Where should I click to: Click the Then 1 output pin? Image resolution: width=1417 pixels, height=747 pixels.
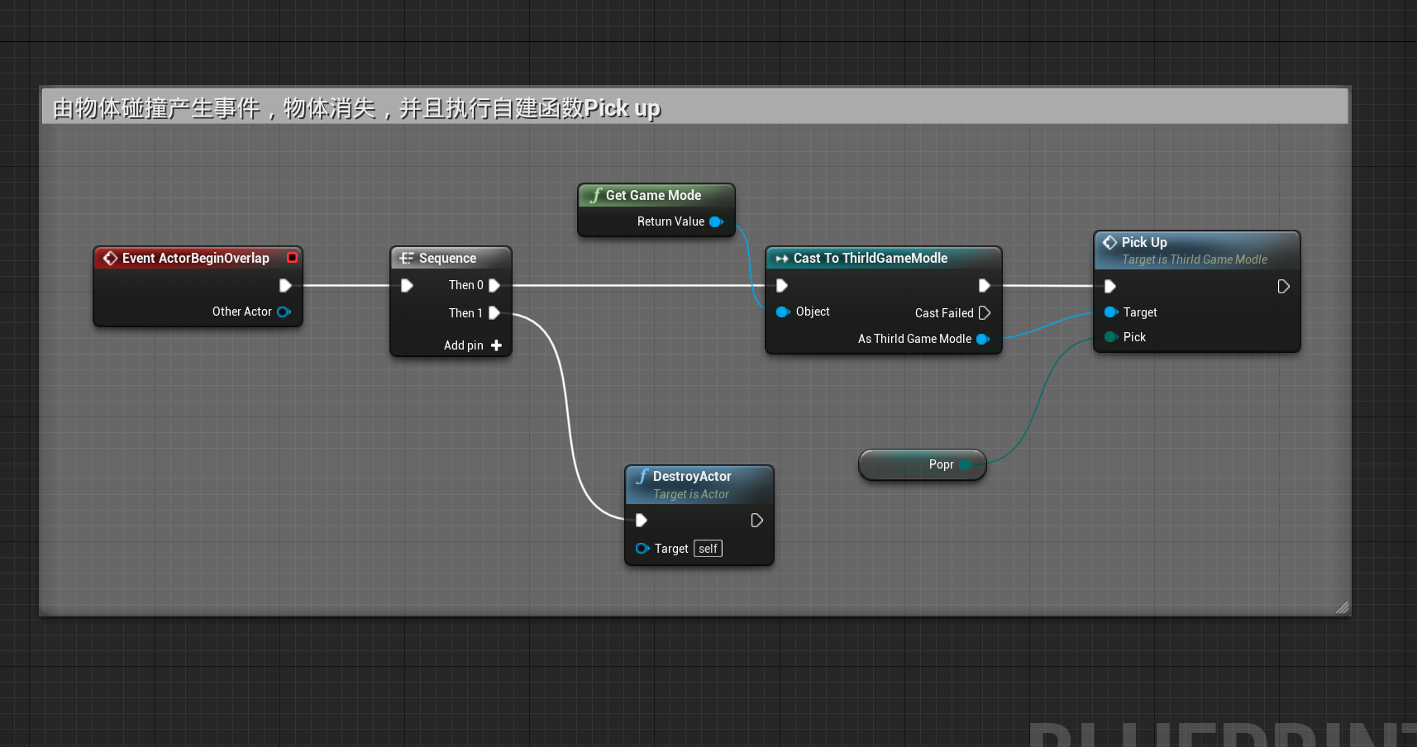tap(494, 313)
